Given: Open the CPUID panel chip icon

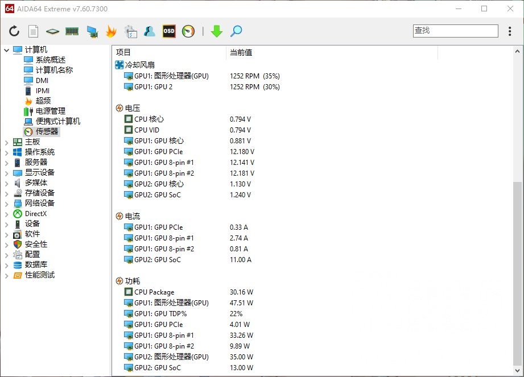Looking at the screenshot, I should tap(51, 31).
